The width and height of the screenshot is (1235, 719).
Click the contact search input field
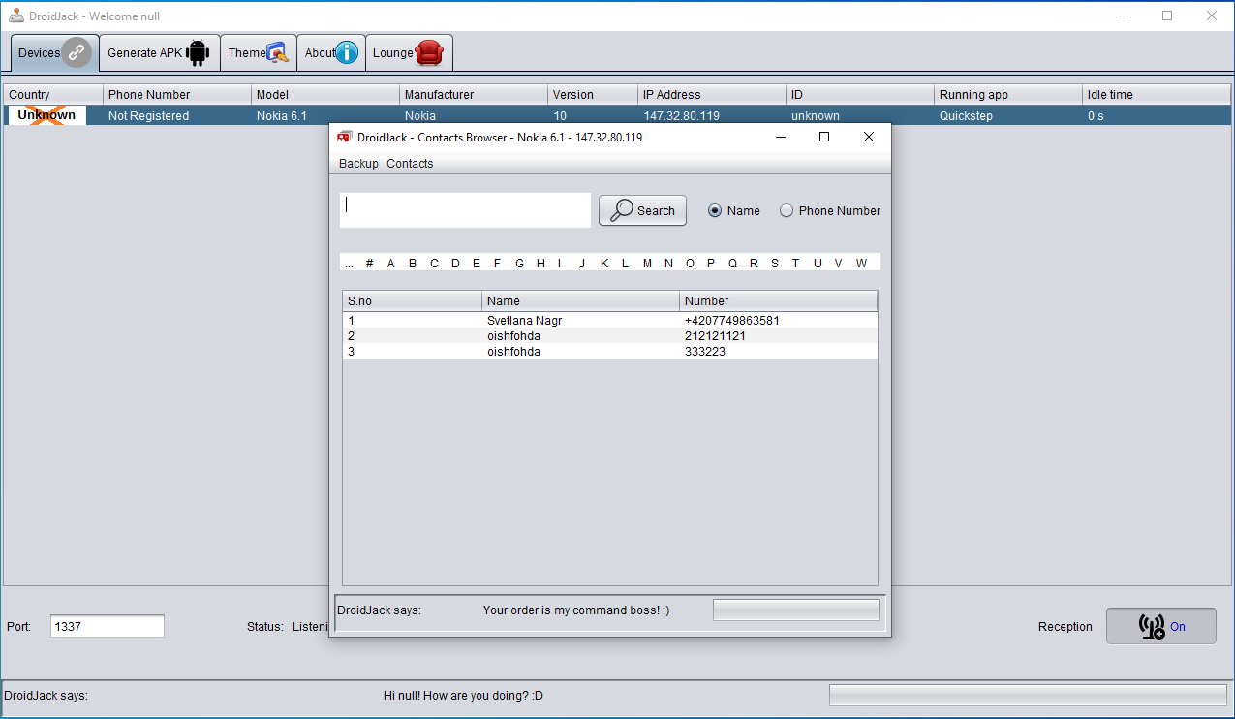tap(465, 210)
